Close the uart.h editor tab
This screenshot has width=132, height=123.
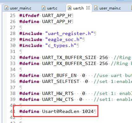88,8
